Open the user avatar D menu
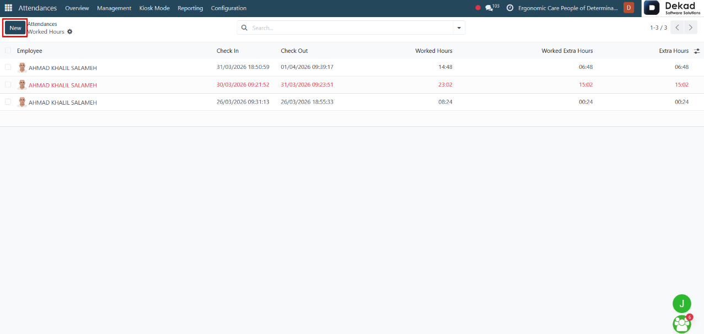This screenshot has width=704, height=334. pos(628,8)
